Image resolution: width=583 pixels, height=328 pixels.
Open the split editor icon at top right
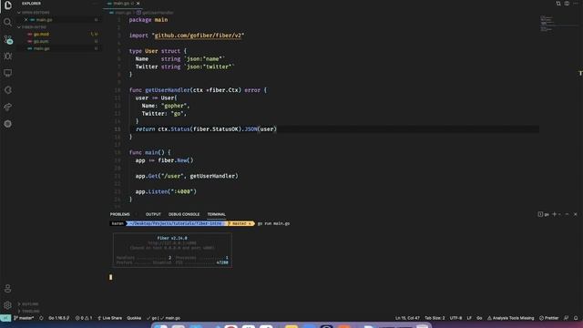point(567,4)
